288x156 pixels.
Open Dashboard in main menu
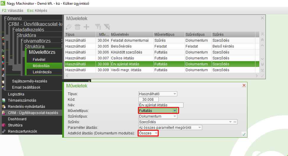coord(17,119)
